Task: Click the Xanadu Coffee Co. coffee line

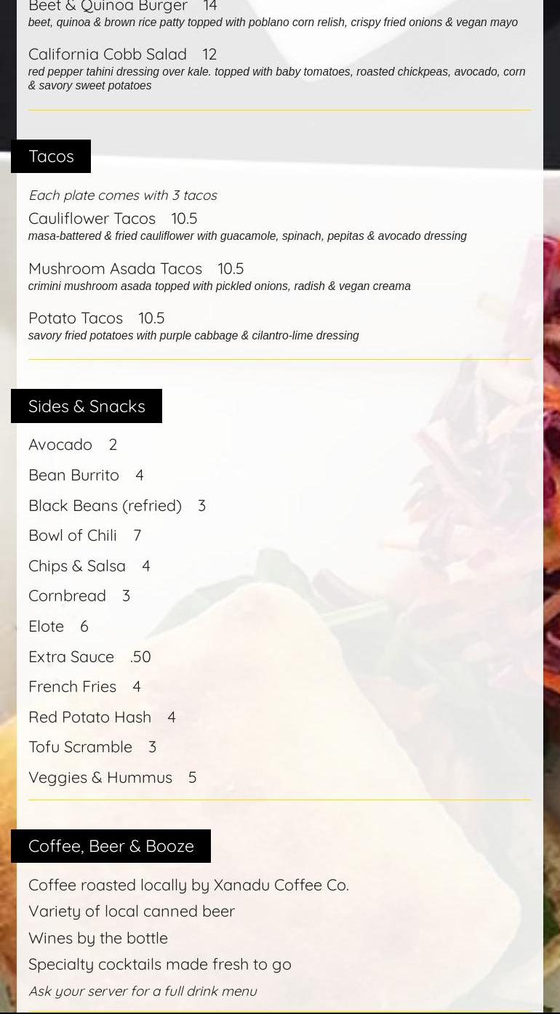Action: [188, 885]
